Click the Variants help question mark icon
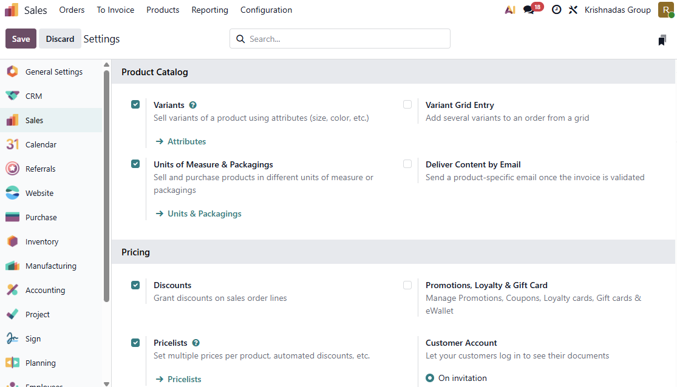The width and height of the screenshot is (677, 387). [x=193, y=105]
